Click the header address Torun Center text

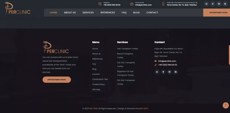pos(182,5)
